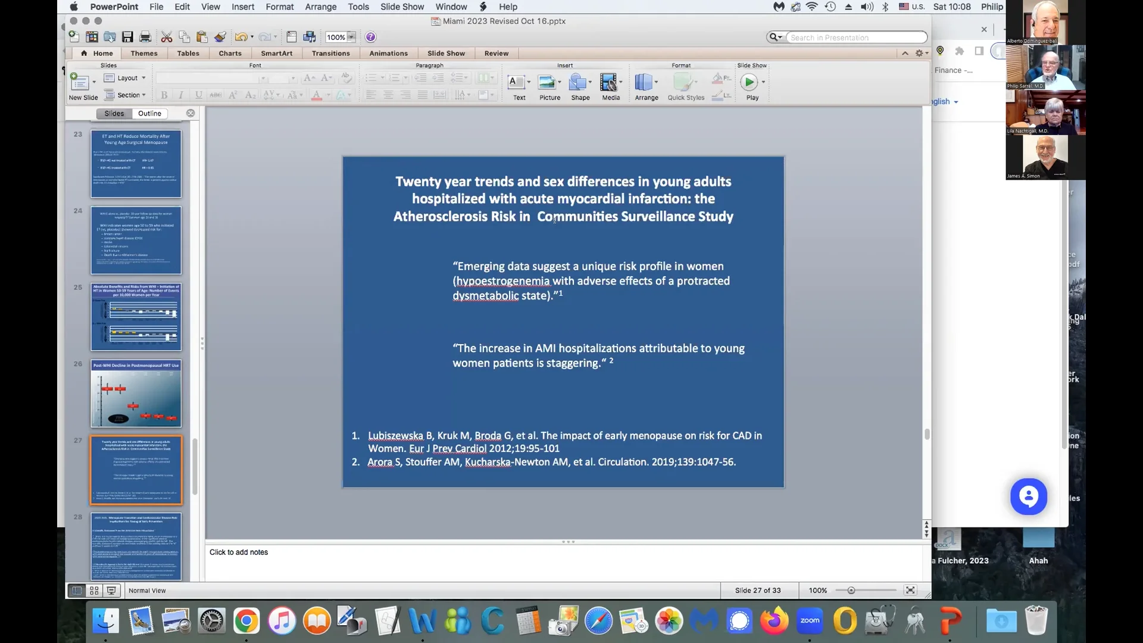This screenshot has height=643, width=1143.
Task: Close the slide thumbnail pane
Action: coord(190,113)
